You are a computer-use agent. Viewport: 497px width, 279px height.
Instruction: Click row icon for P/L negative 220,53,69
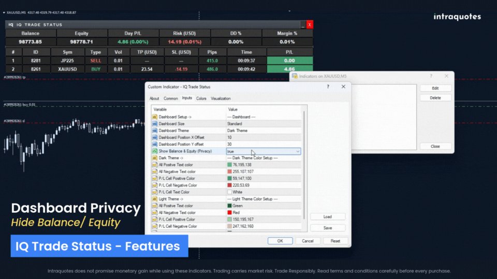point(155,185)
